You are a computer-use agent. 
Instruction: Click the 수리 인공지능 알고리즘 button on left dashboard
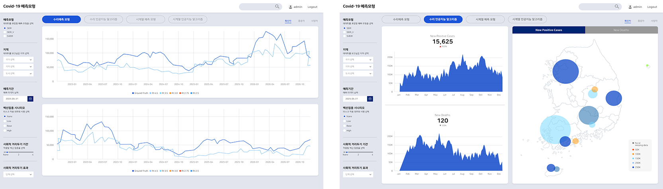104,19
